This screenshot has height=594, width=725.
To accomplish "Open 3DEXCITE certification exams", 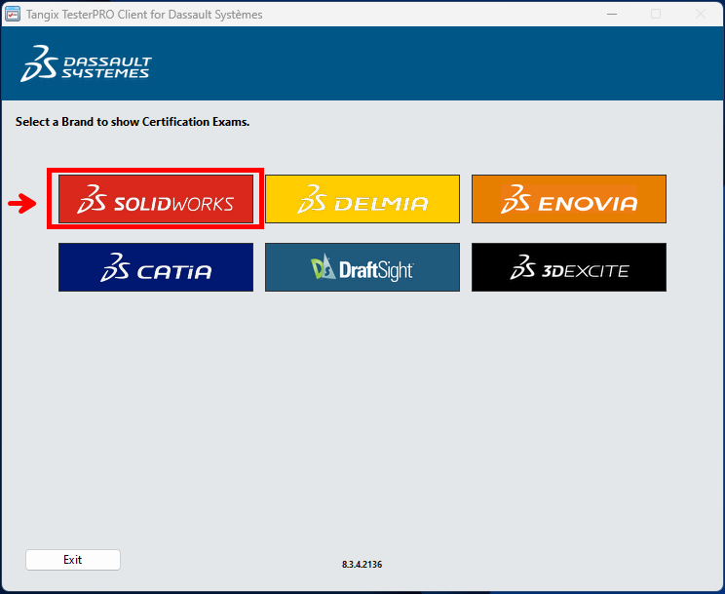I will click(x=568, y=267).
